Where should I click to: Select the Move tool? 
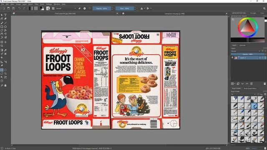(x=5, y=42)
